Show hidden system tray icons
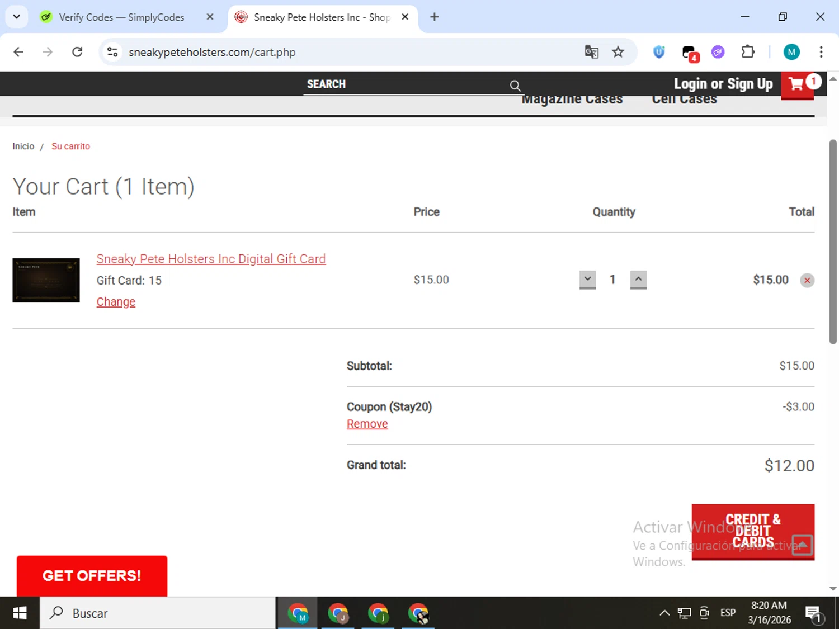This screenshot has height=629, width=839. (664, 613)
